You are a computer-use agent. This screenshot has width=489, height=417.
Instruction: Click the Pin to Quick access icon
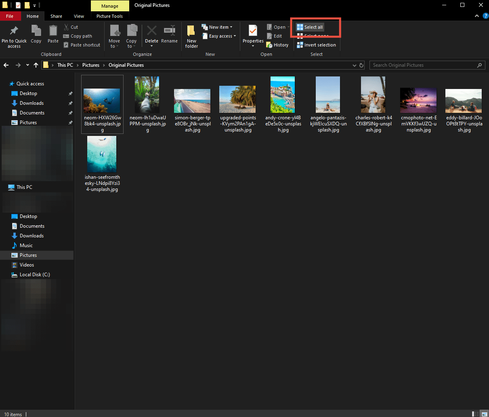pyautogui.click(x=14, y=32)
